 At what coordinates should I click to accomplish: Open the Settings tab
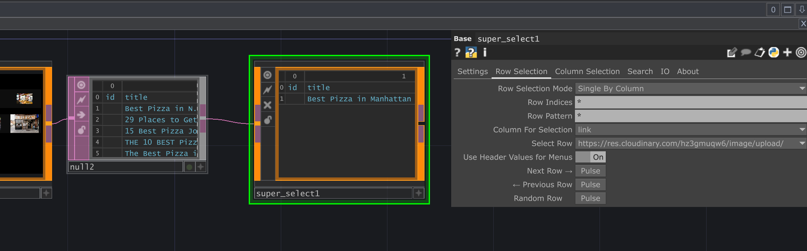tap(472, 71)
